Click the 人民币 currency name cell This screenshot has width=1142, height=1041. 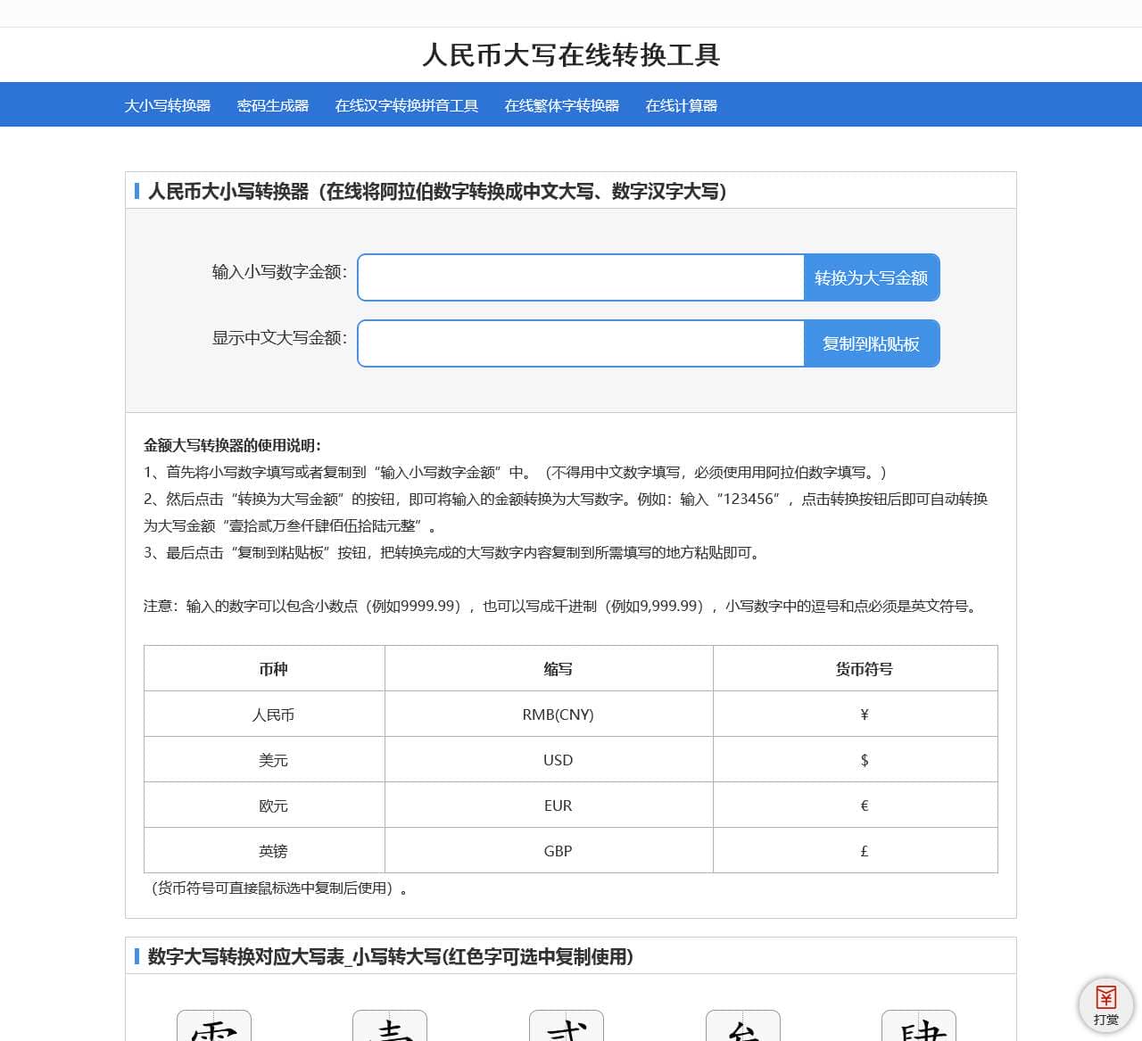(265, 714)
